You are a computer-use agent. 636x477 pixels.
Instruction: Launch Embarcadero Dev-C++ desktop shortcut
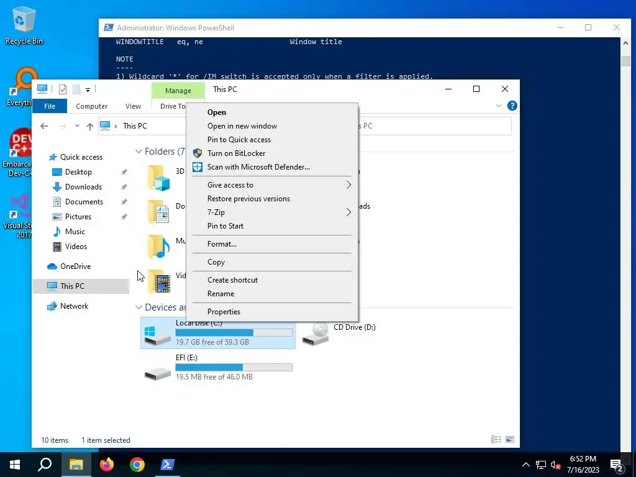point(17,153)
